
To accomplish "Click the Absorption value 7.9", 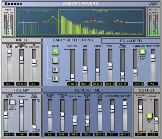I will coord(153,84).
